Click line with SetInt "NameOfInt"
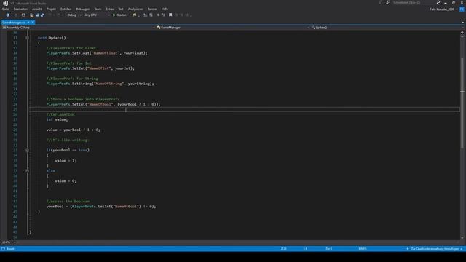 [90, 68]
